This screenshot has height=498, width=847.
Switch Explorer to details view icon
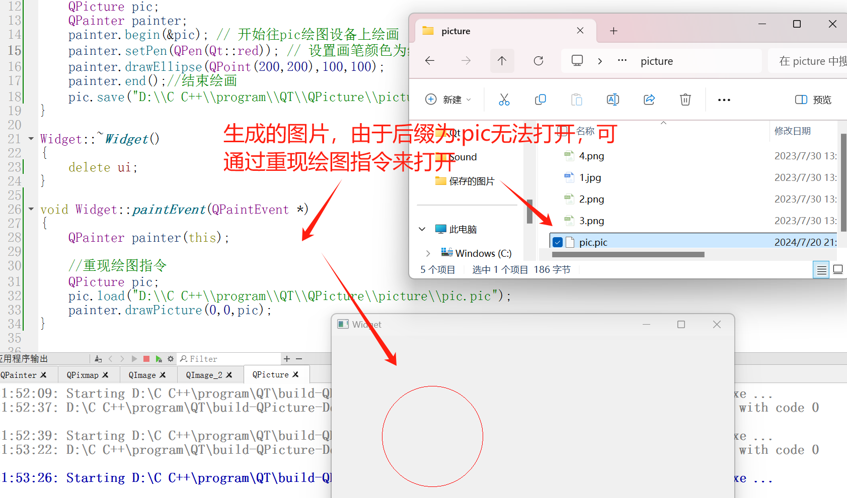coord(821,270)
